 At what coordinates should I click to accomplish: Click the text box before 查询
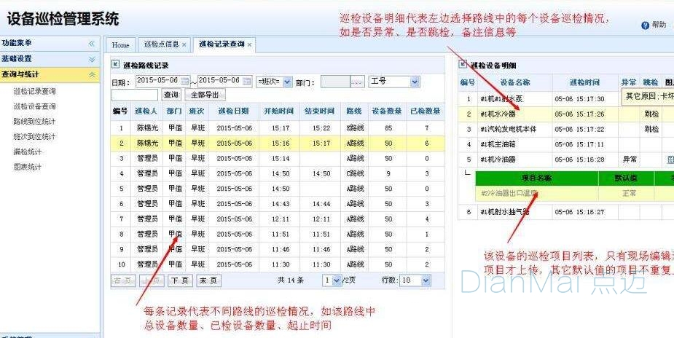135,95
